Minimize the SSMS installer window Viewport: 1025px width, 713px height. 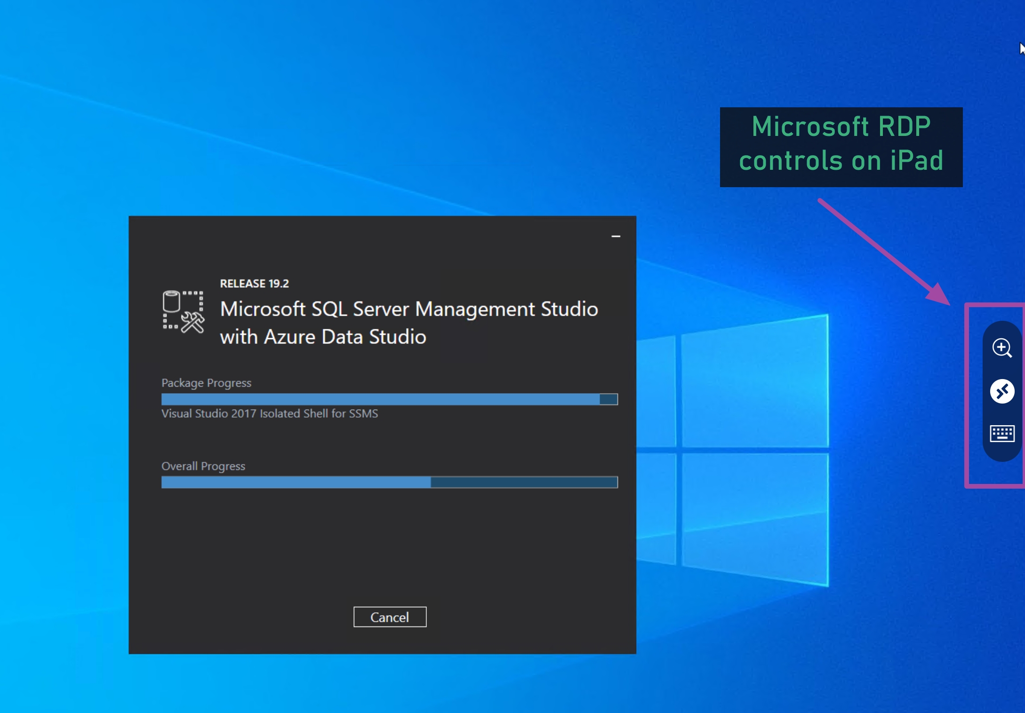tap(616, 236)
